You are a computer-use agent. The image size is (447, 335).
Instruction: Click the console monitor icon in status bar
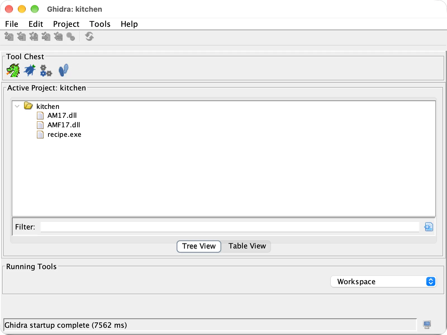427,325
